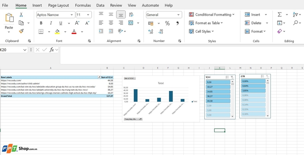
Task: Align text right
Action: click(x=121, y=23)
